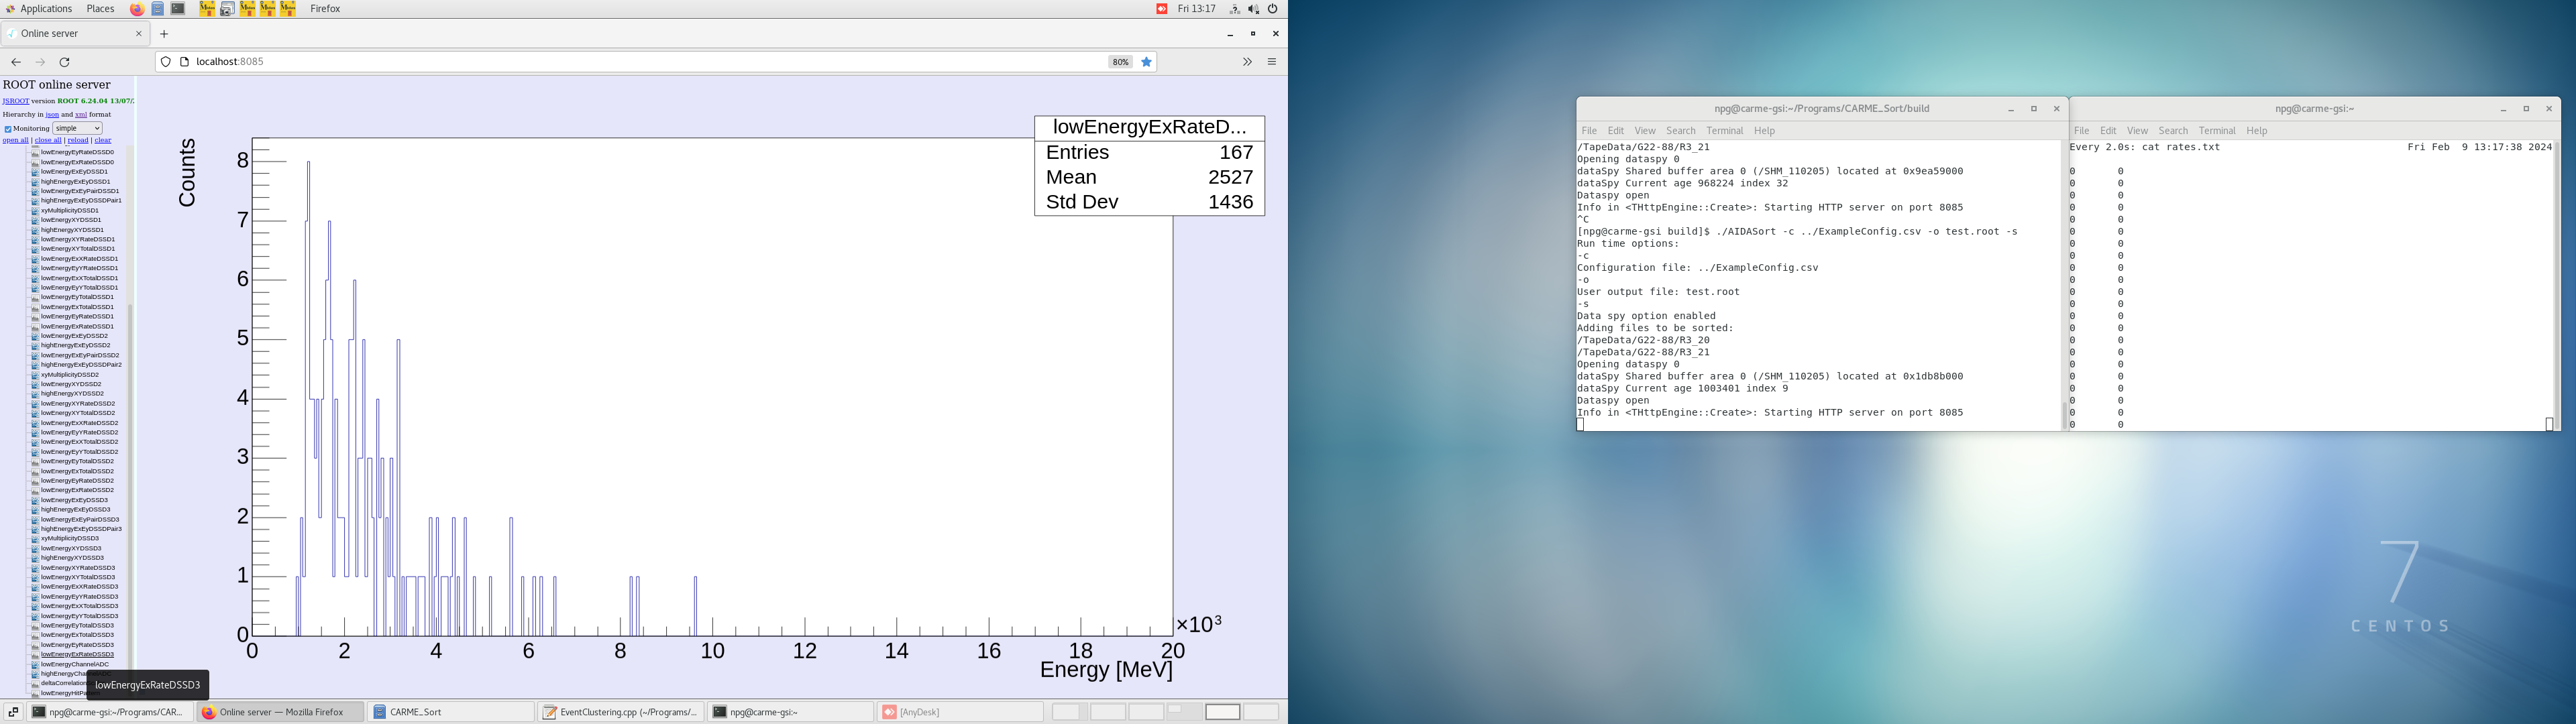Image resolution: width=2576 pixels, height=724 pixels.
Task: Toggle the Monitoring checkbox
Action: pos(7,129)
